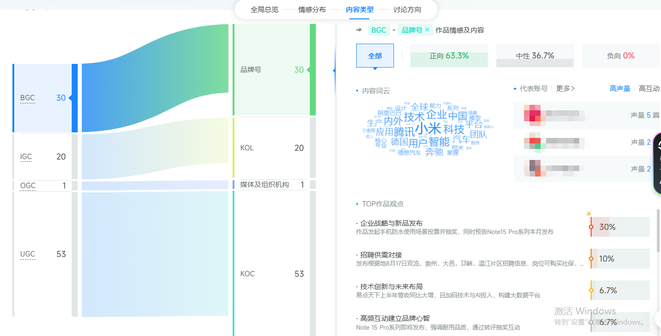This screenshot has height=336, width=661.
Task: Click the flow band from IGC to KOL
Action: (x=155, y=148)
